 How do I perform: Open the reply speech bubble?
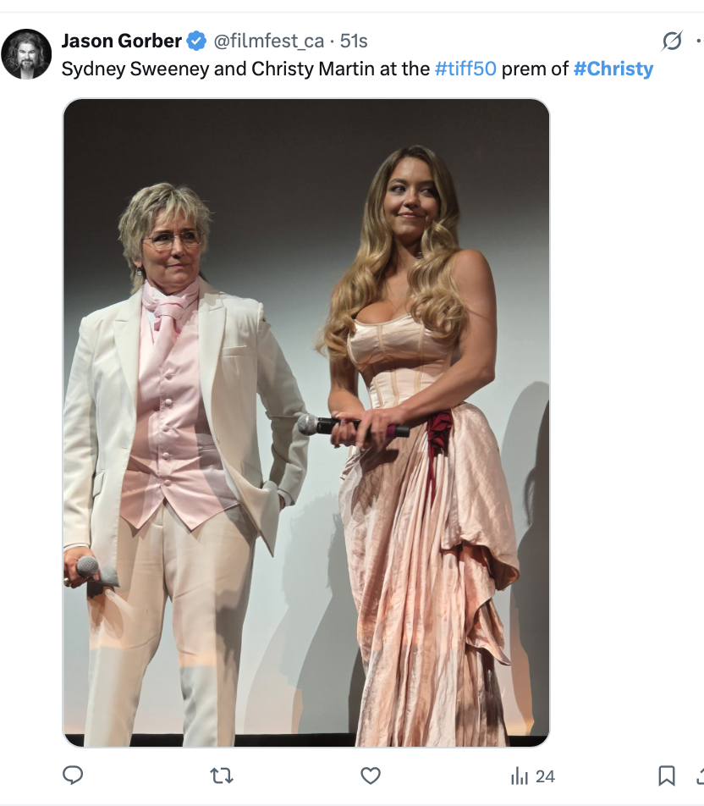pyautogui.click(x=73, y=775)
